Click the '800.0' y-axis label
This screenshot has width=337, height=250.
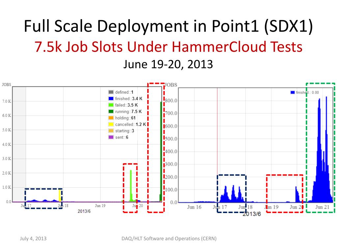coord(171,101)
